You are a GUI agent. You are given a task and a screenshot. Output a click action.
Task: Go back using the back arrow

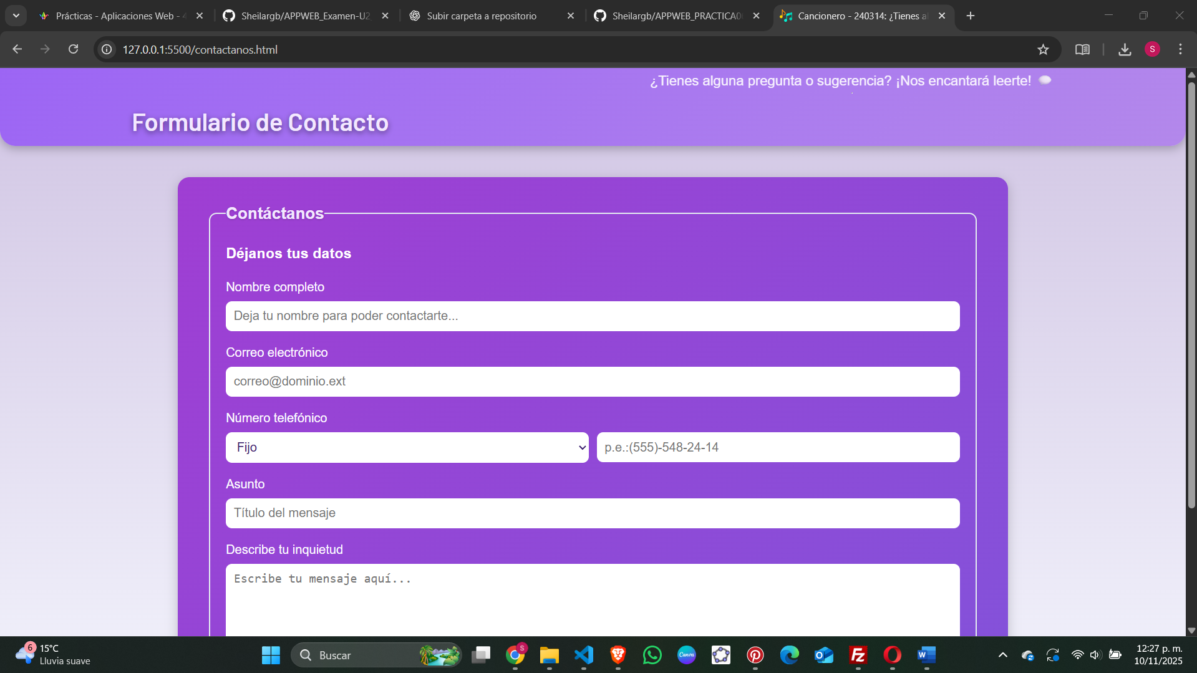(17, 49)
